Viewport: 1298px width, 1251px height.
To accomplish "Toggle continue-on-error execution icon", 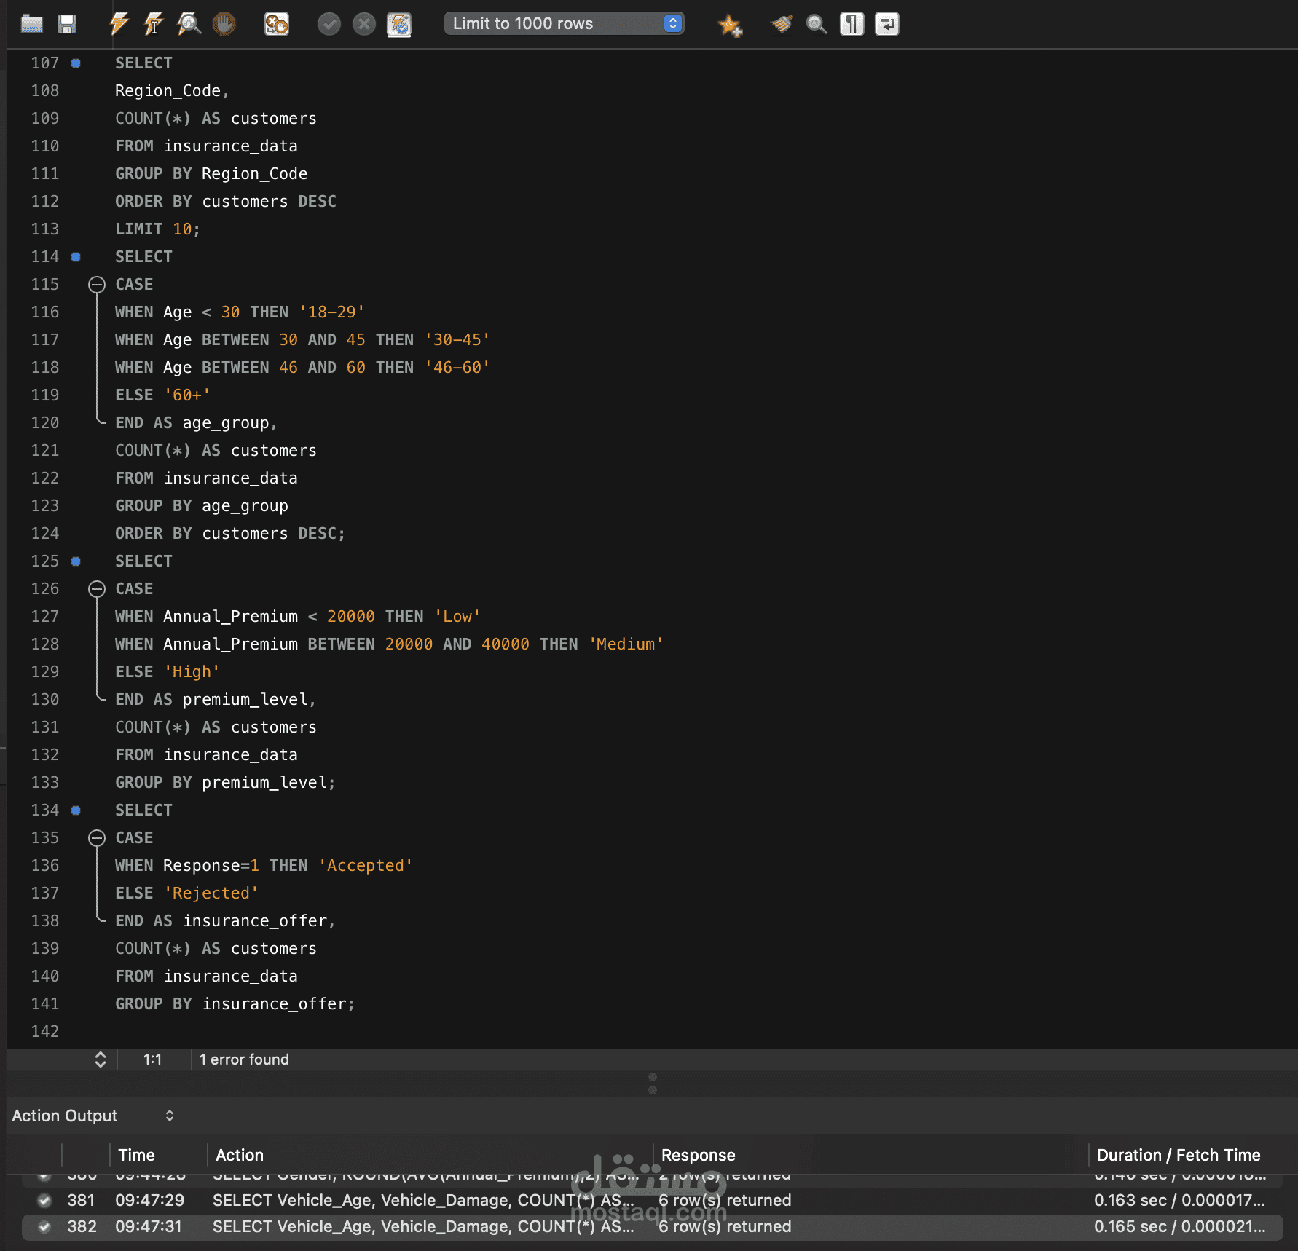I will [x=277, y=24].
